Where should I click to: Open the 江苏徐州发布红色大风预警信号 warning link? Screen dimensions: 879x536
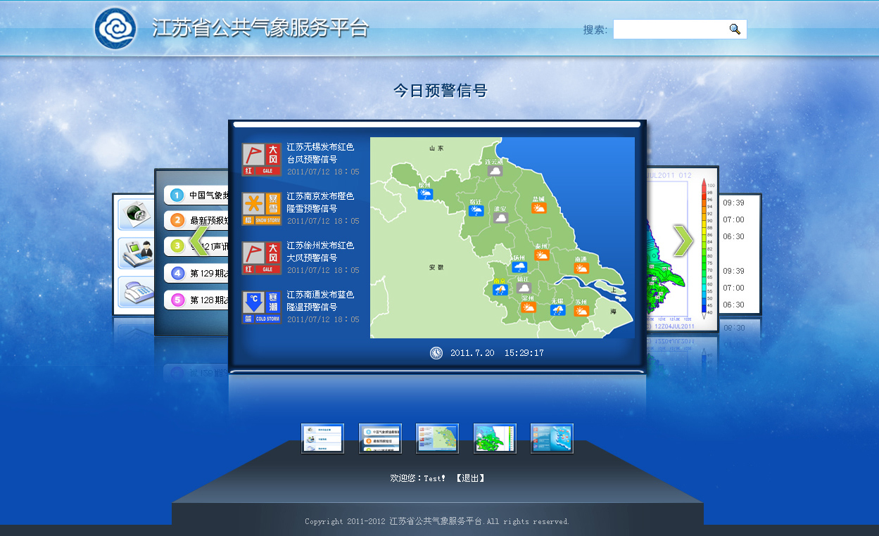tap(320, 252)
